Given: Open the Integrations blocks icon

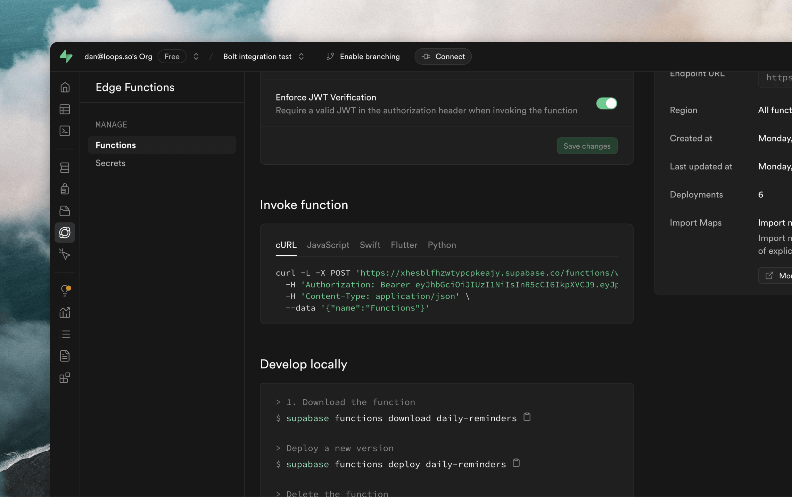Looking at the screenshot, I should point(65,378).
